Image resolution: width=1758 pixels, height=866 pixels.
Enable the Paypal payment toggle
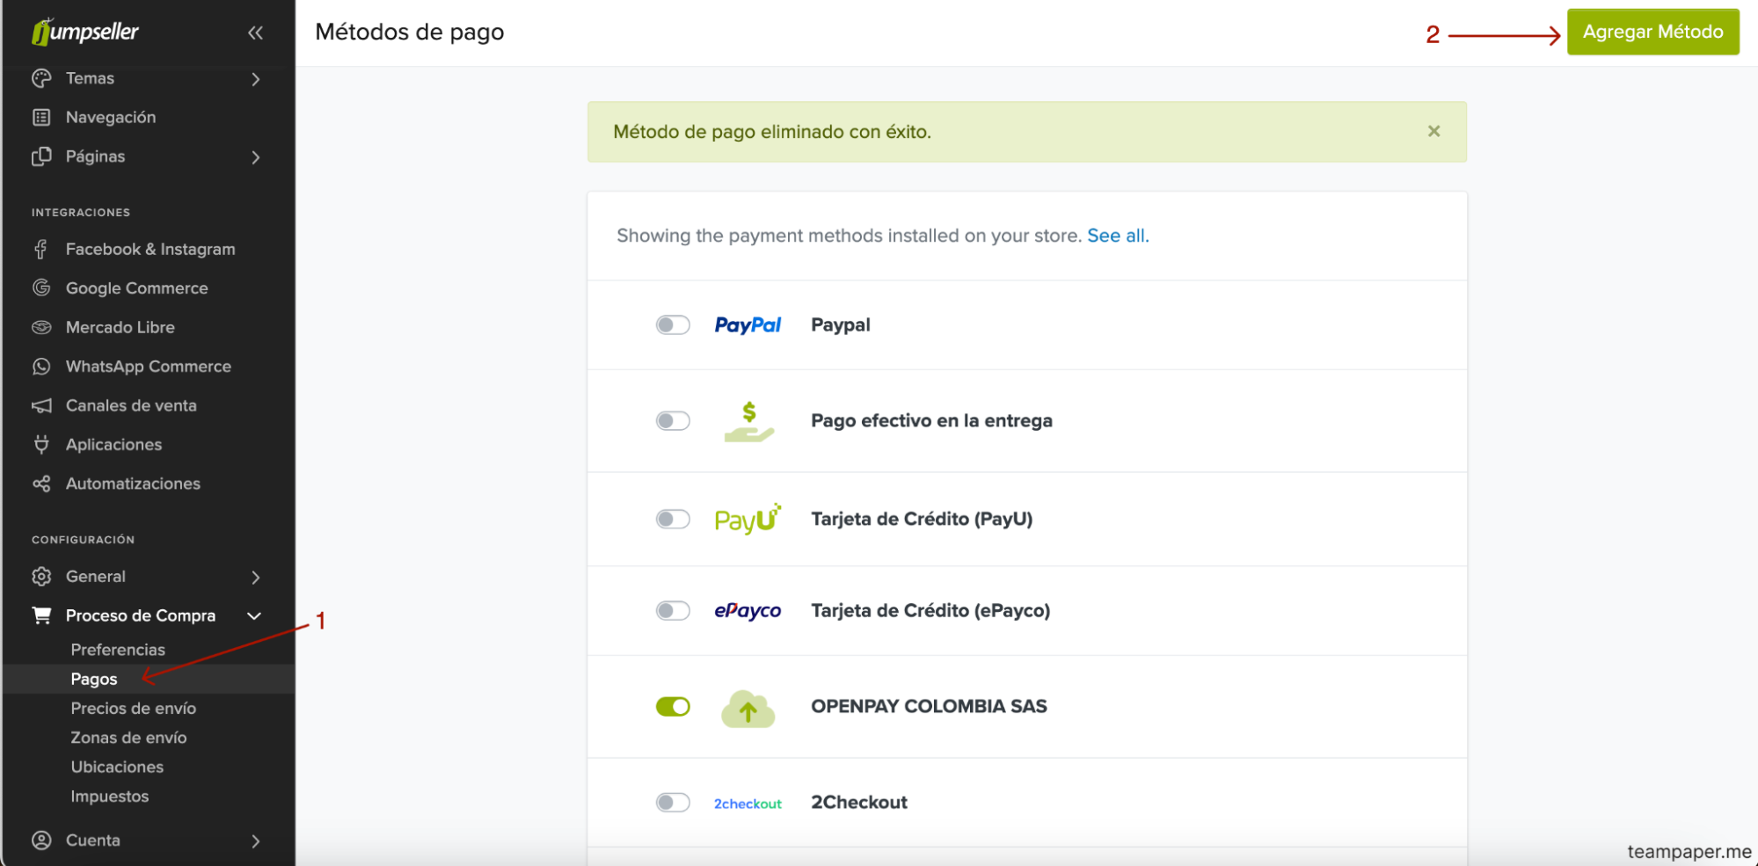click(673, 325)
